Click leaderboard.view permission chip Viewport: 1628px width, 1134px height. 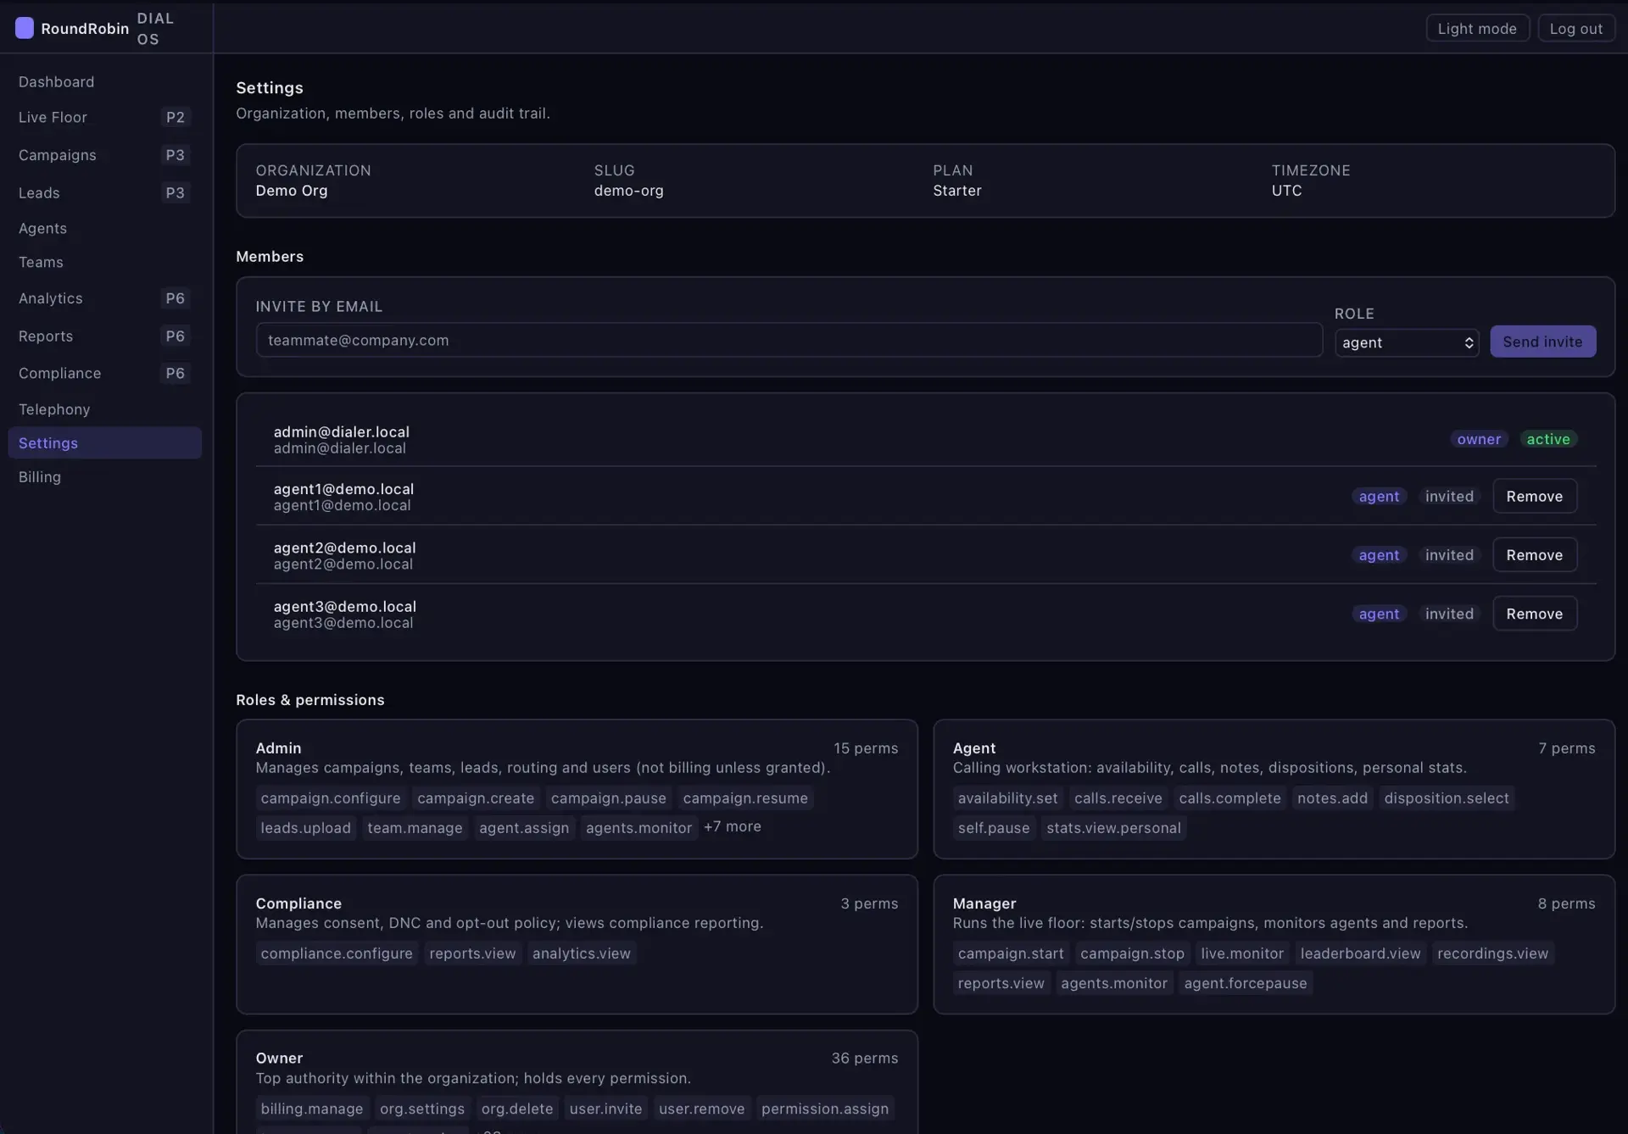(x=1360, y=953)
